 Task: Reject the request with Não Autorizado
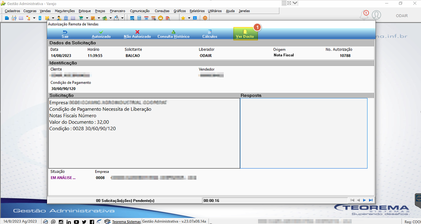137,34
